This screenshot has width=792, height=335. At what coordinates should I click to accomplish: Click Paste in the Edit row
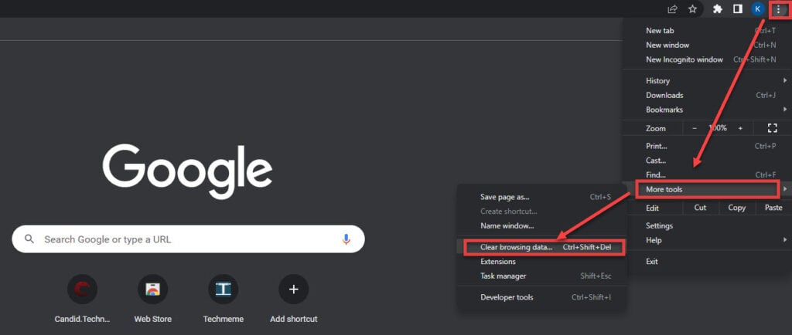click(x=773, y=208)
